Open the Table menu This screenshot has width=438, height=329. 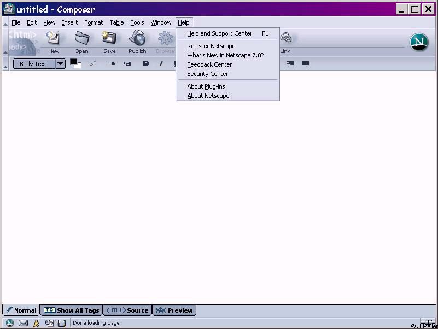[x=116, y=22]
